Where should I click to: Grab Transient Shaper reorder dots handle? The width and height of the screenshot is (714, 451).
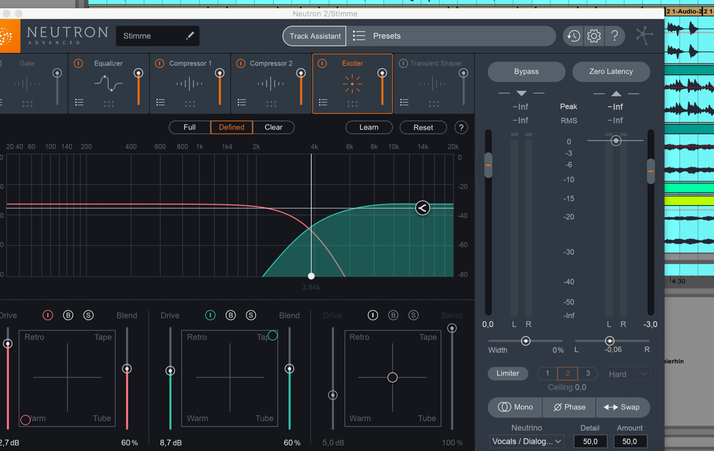point(433,104)
